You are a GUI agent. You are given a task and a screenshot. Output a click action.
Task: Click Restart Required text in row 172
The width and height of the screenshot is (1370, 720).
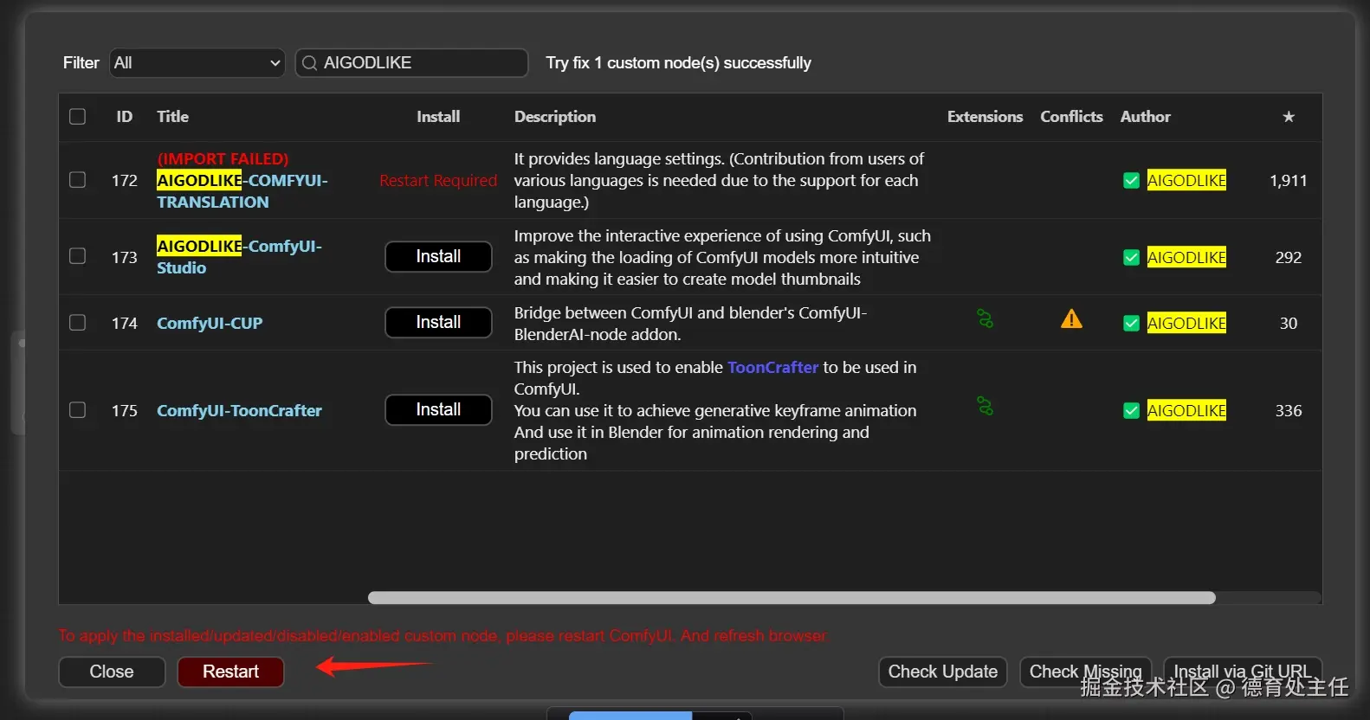[x=438, y=181]
